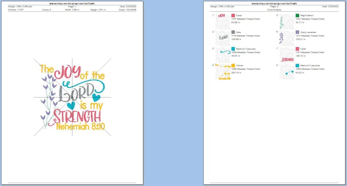Click '1251 Madeira Thread Chest' text

310,19
